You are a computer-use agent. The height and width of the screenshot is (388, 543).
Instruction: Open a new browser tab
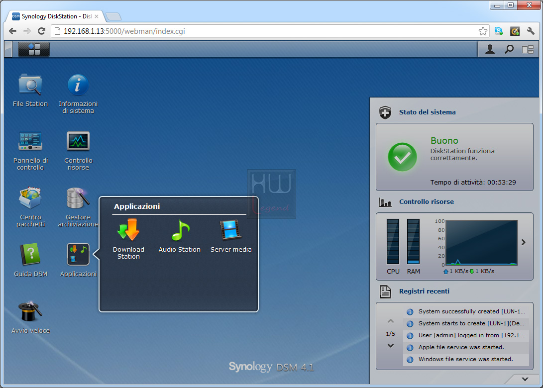(x=113, y=16)
